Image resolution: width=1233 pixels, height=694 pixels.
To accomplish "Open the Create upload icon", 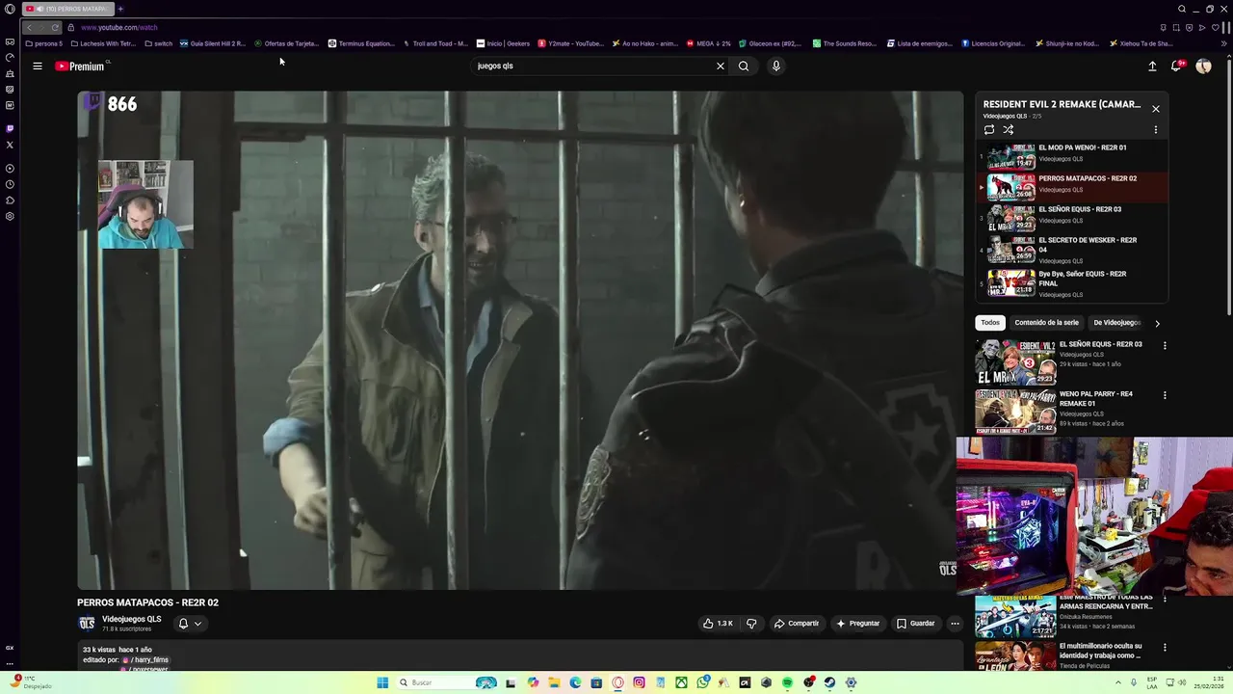I will tap(1152, 67).
